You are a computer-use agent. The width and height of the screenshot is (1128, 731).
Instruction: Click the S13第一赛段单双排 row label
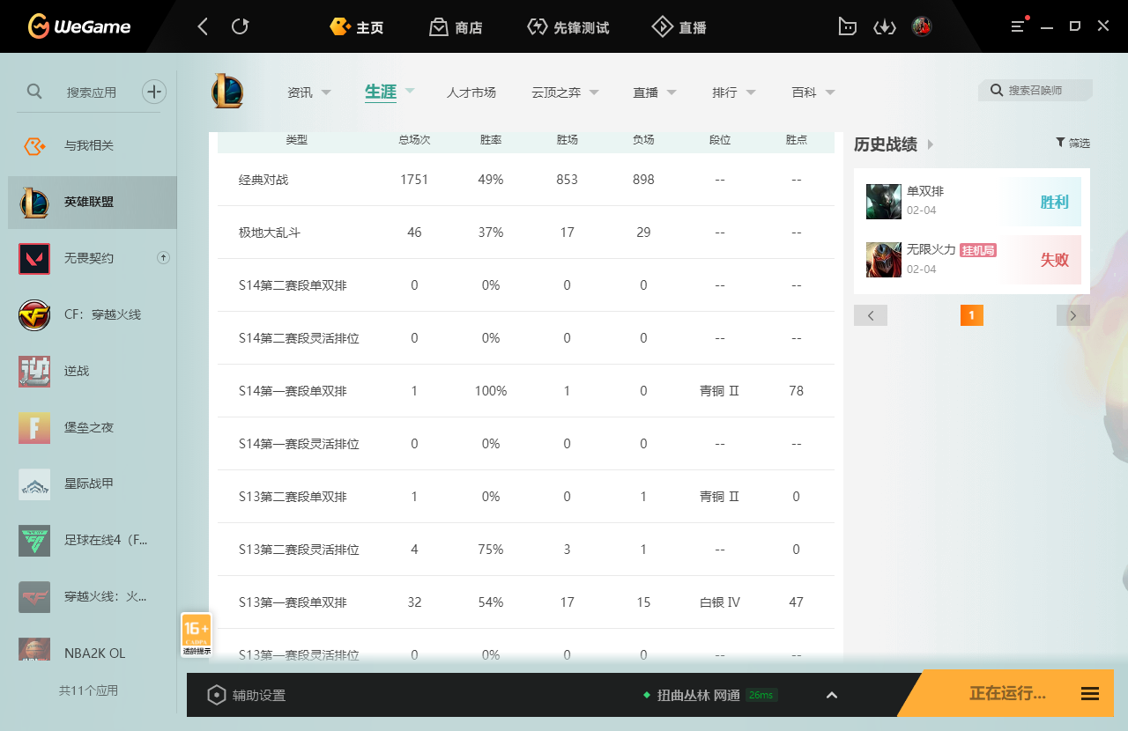point(293,602)
